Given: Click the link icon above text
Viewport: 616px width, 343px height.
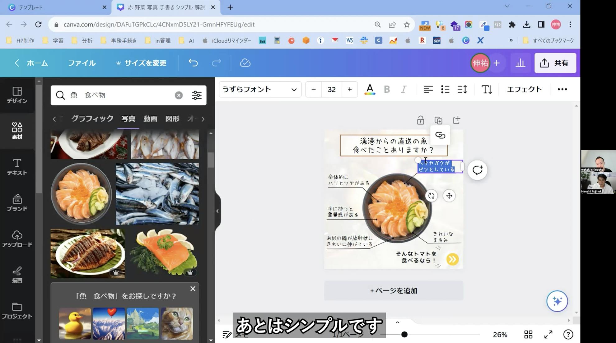Looking at the screenshot, I should coord(440,135).
